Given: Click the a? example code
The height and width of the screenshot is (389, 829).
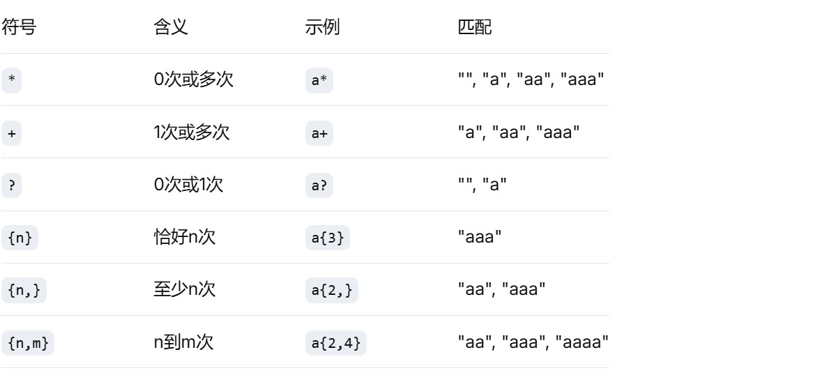Looking at the screenshot, I should click(x=319, y=185).
